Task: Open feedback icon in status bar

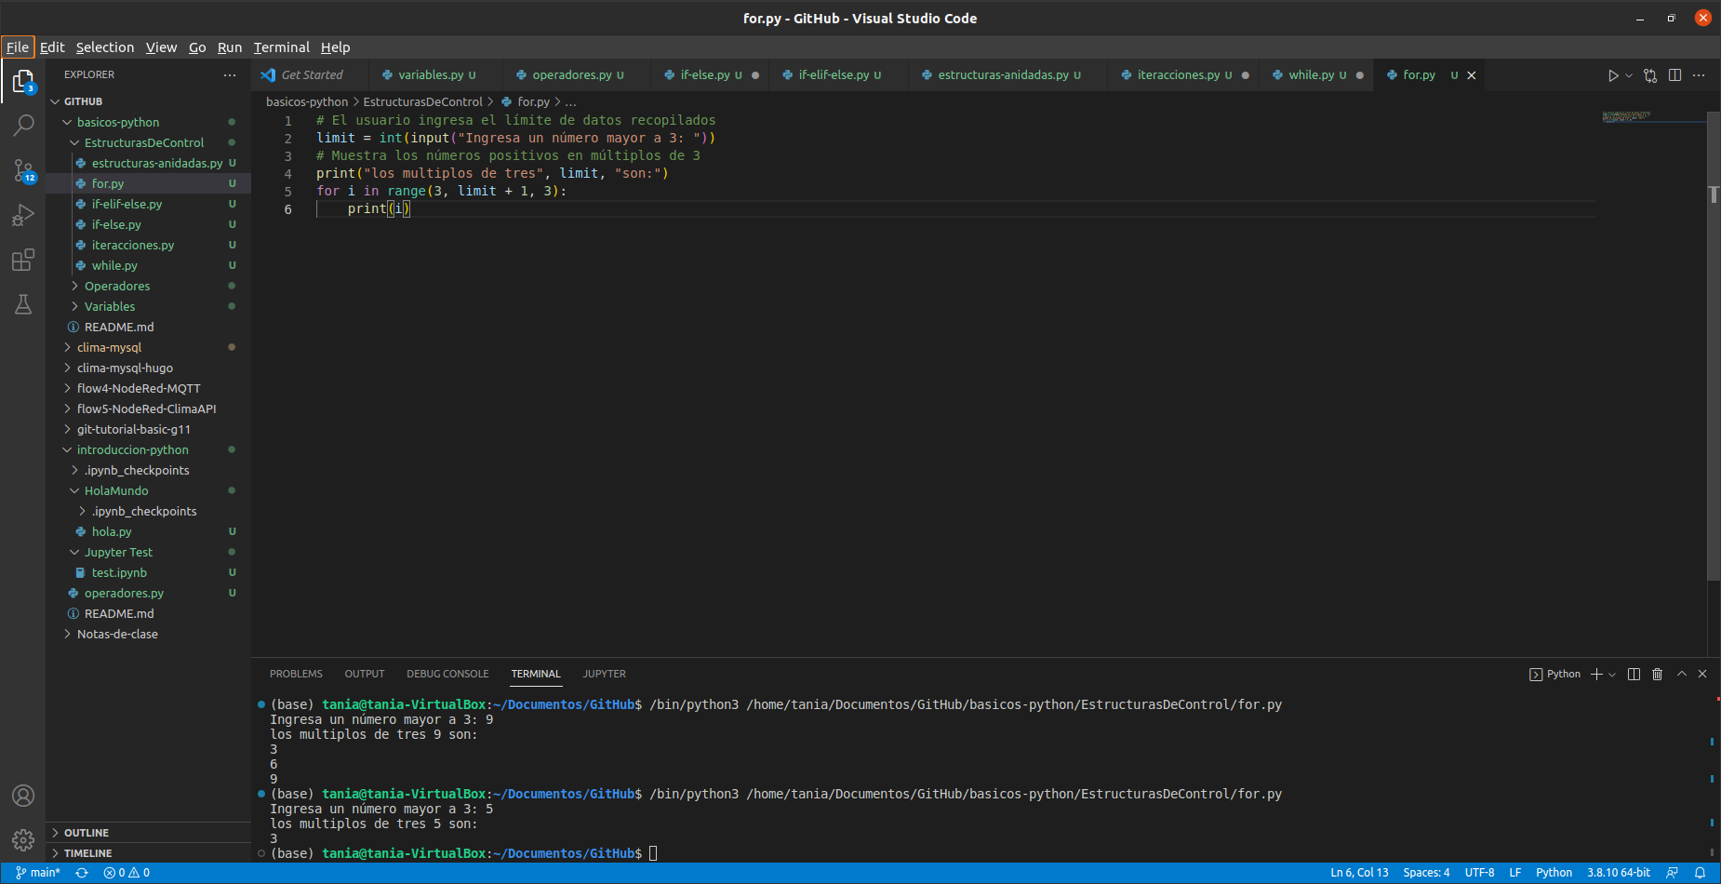Action: pyautogui.click(x=1672, y=873)
